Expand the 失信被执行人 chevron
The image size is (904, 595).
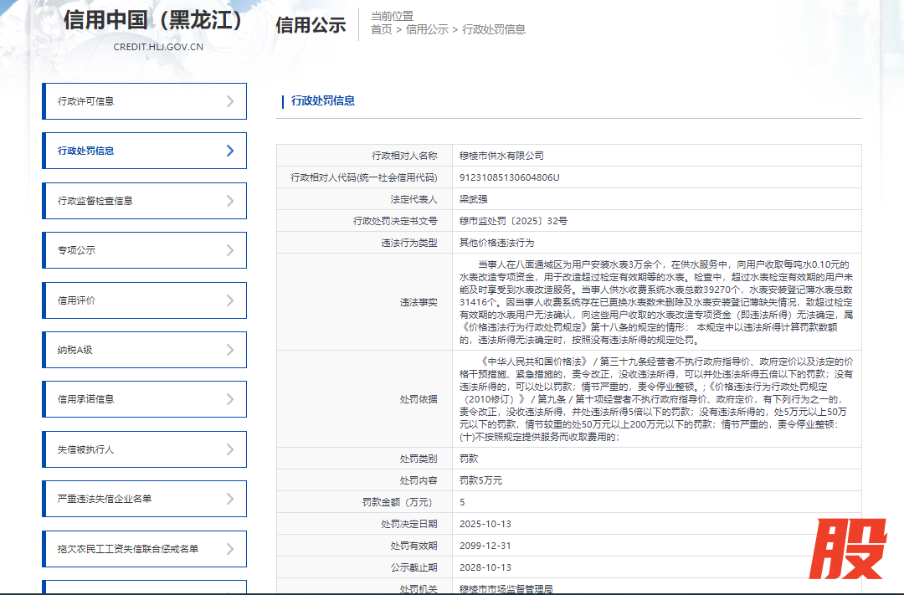[x=230, y=449]
